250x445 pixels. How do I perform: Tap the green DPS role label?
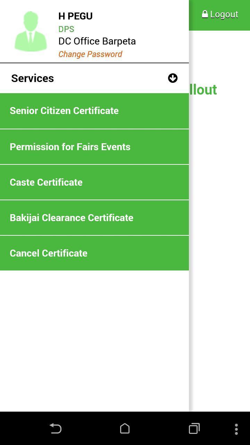pos(66,29)
